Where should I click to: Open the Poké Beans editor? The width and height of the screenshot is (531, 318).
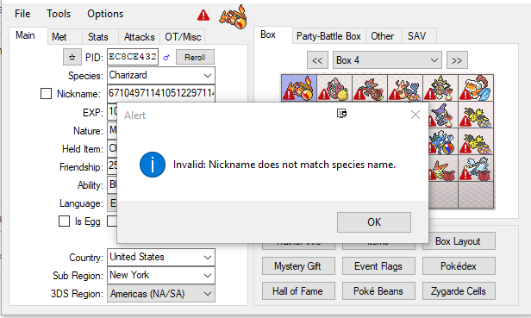378,291
